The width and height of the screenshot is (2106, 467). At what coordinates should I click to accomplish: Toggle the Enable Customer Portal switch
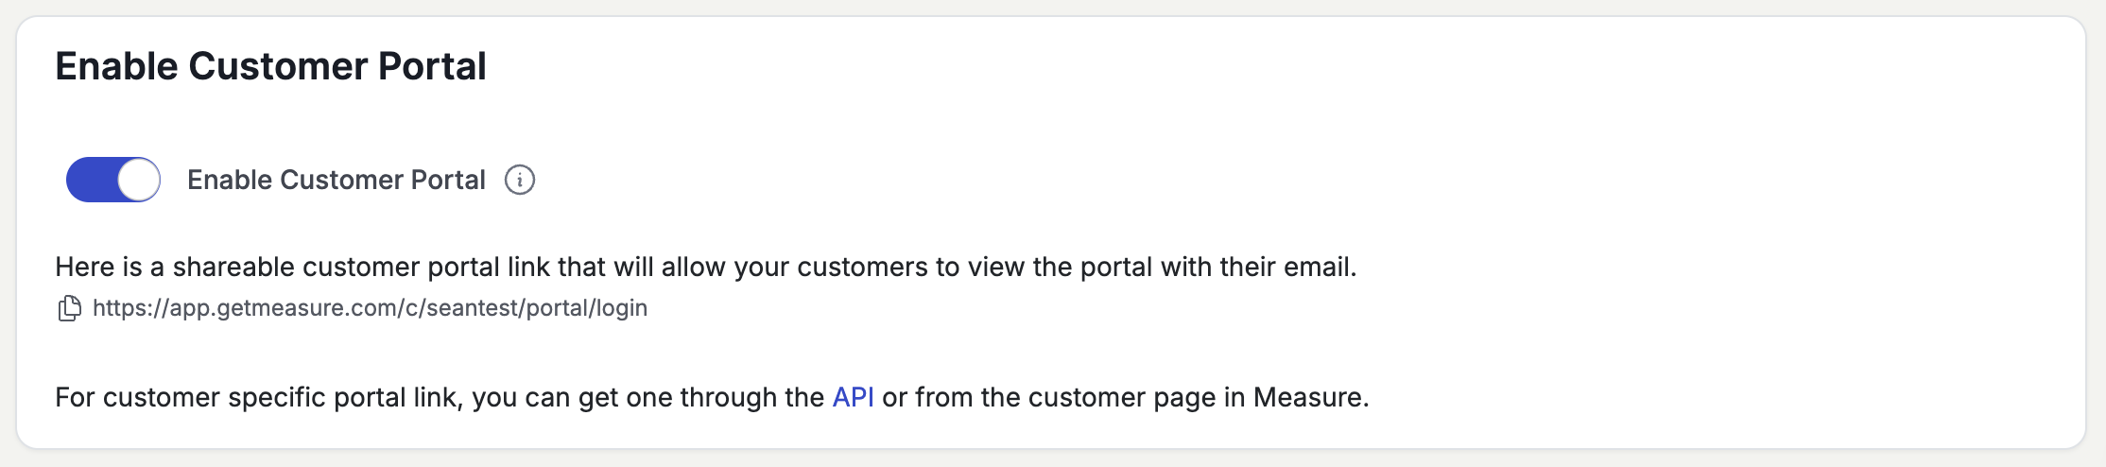click(113, 180)
